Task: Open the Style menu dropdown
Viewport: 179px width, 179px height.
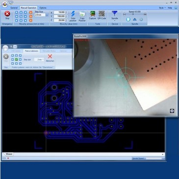Action: pos(162,8)
